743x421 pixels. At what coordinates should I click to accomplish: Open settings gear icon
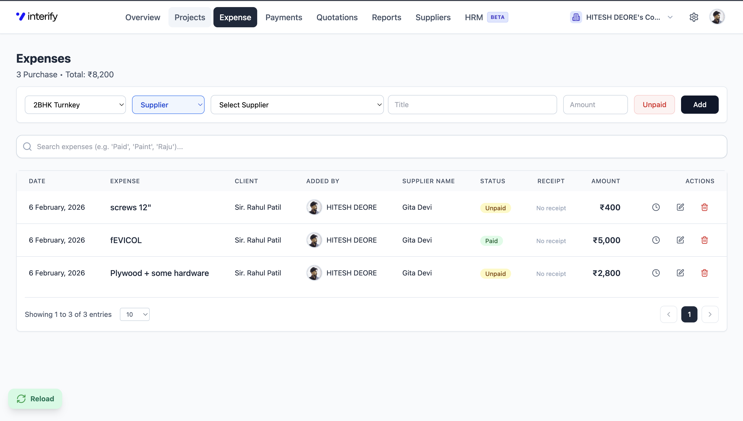[693, 17]
